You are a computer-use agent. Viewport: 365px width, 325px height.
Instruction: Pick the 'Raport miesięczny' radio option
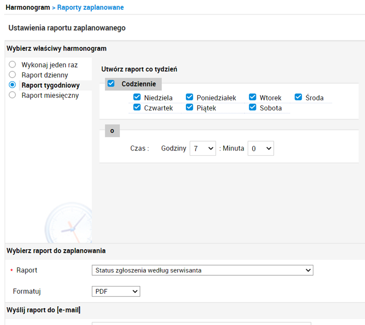click(13, 95)
